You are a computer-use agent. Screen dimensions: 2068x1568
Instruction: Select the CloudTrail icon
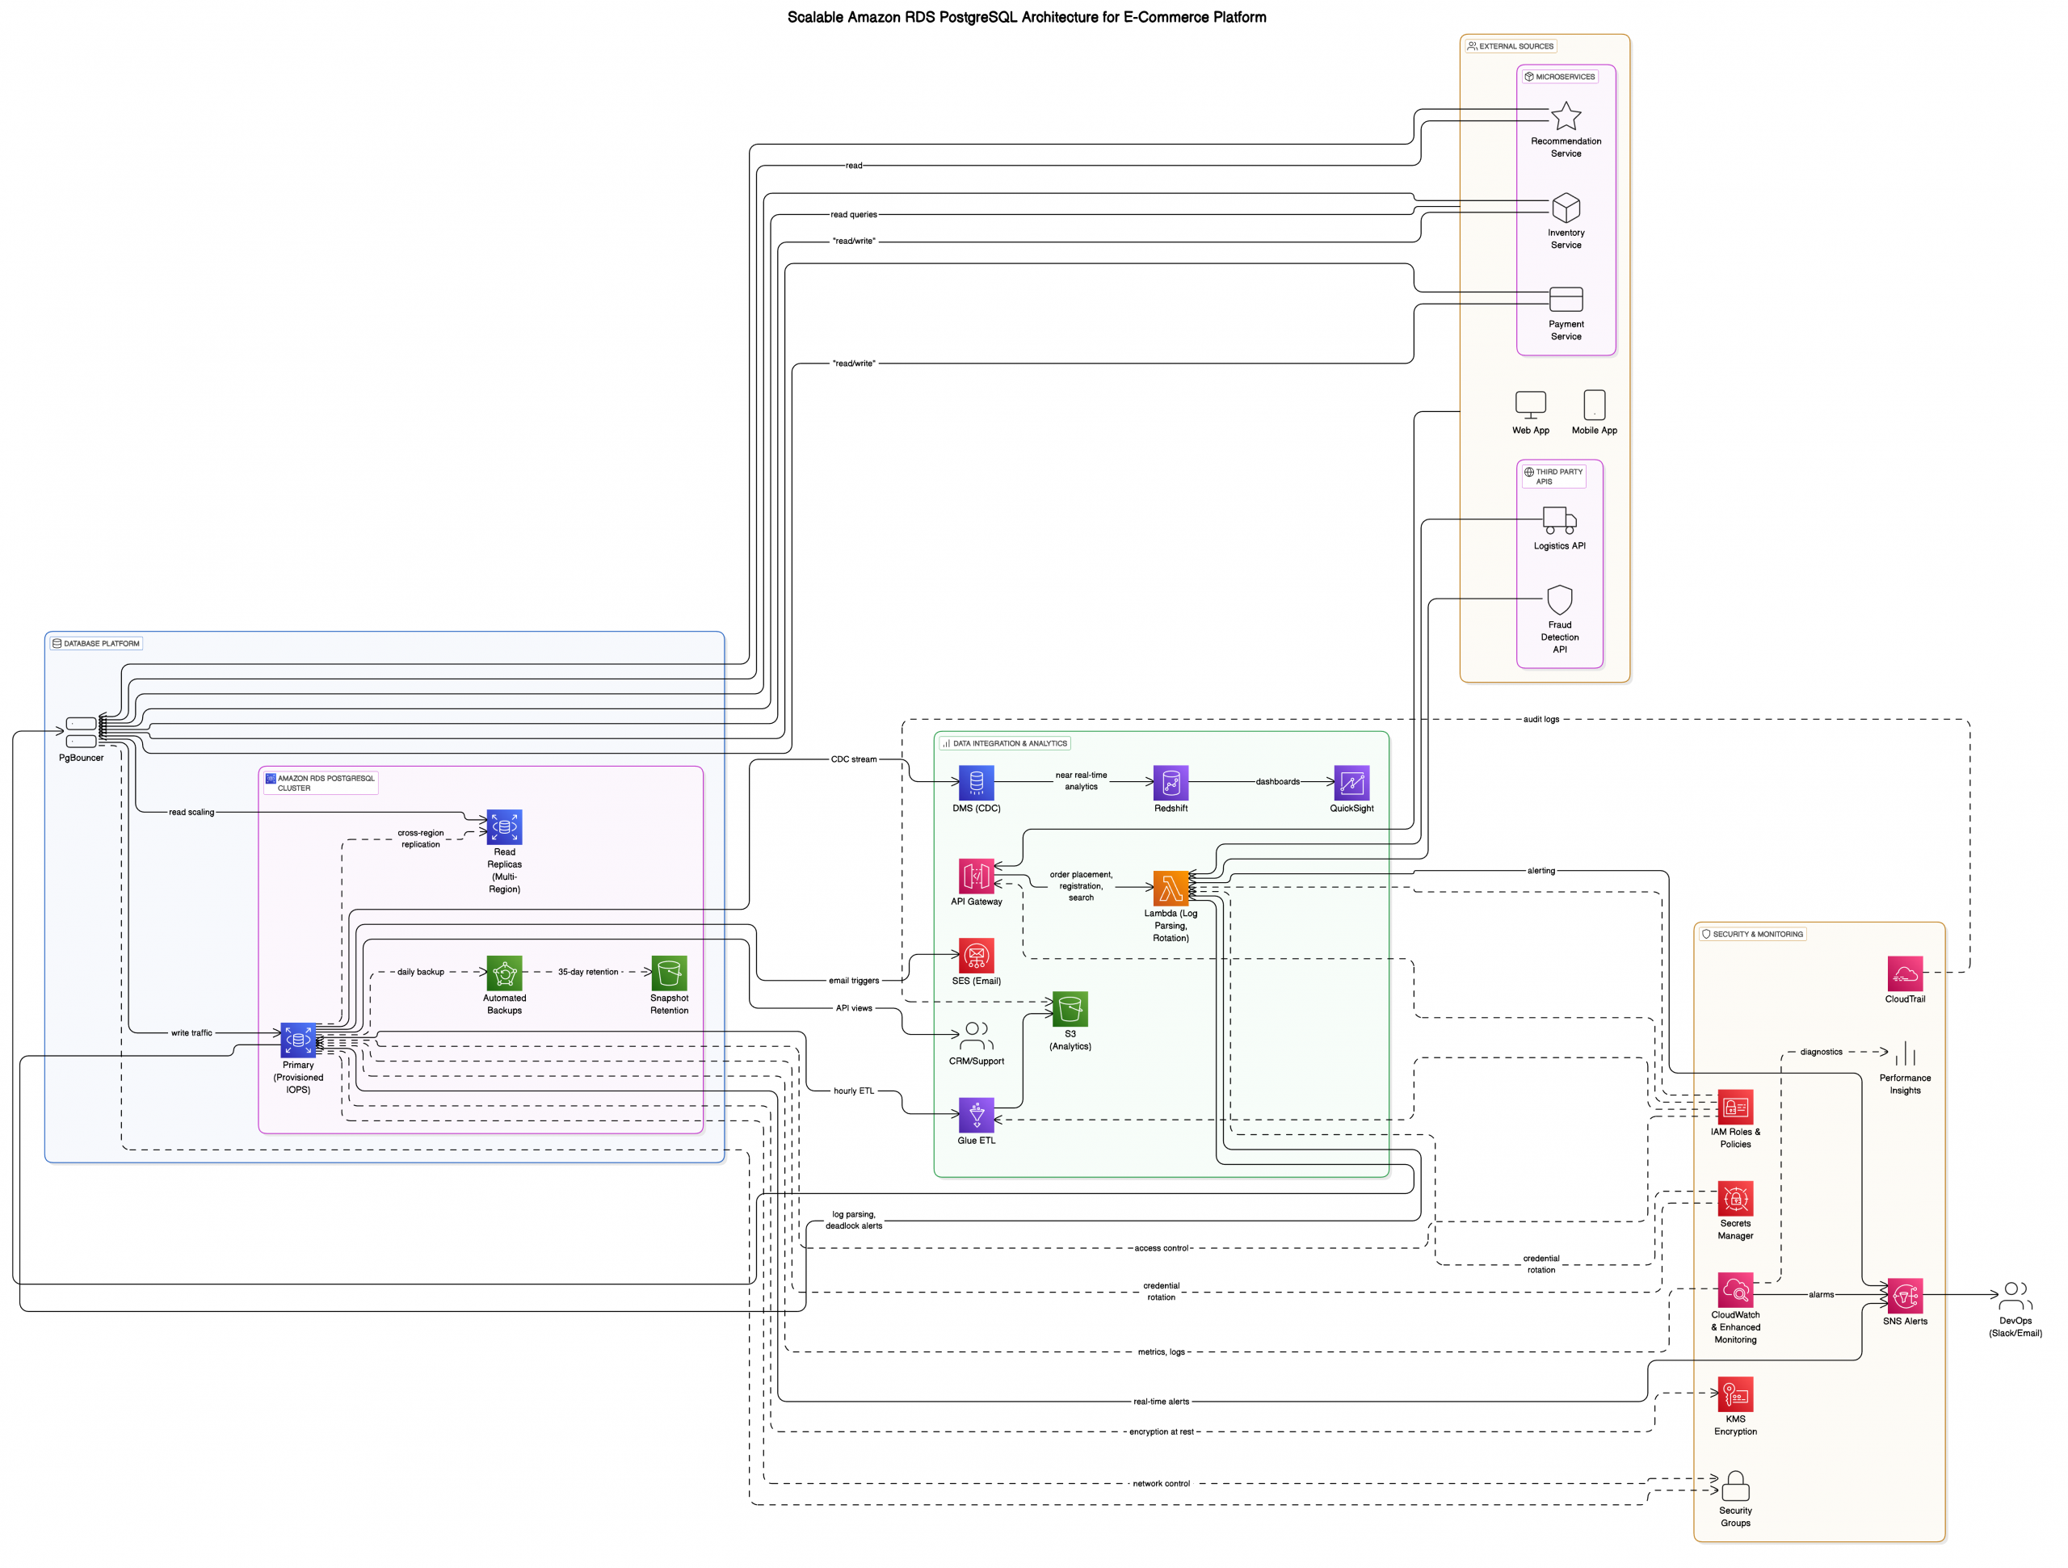point(1904,973)
